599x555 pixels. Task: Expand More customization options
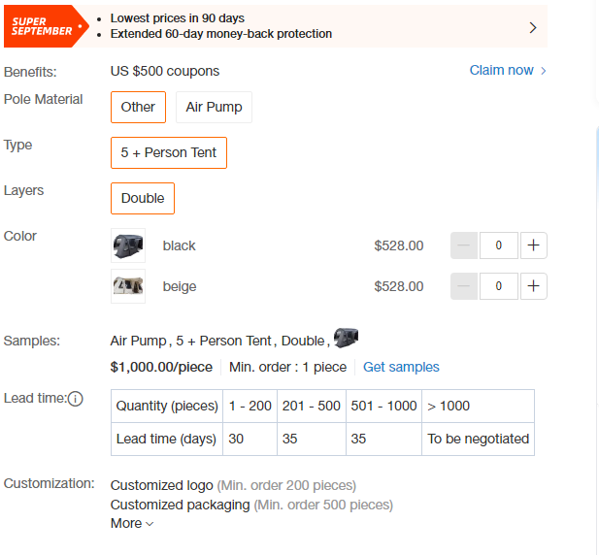pos(132,523)
